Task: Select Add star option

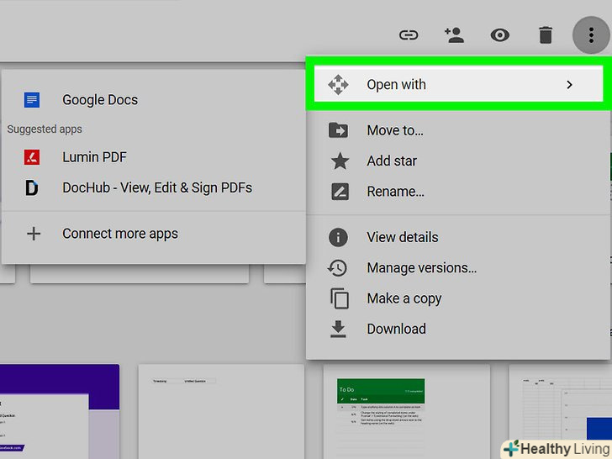Action: coord(458,161)
